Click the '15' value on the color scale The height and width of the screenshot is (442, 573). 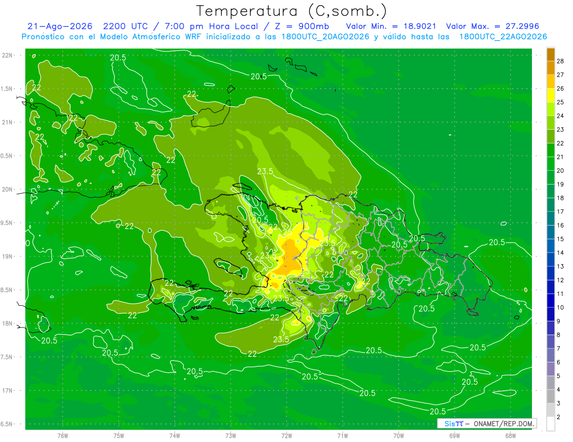(561, 239)
